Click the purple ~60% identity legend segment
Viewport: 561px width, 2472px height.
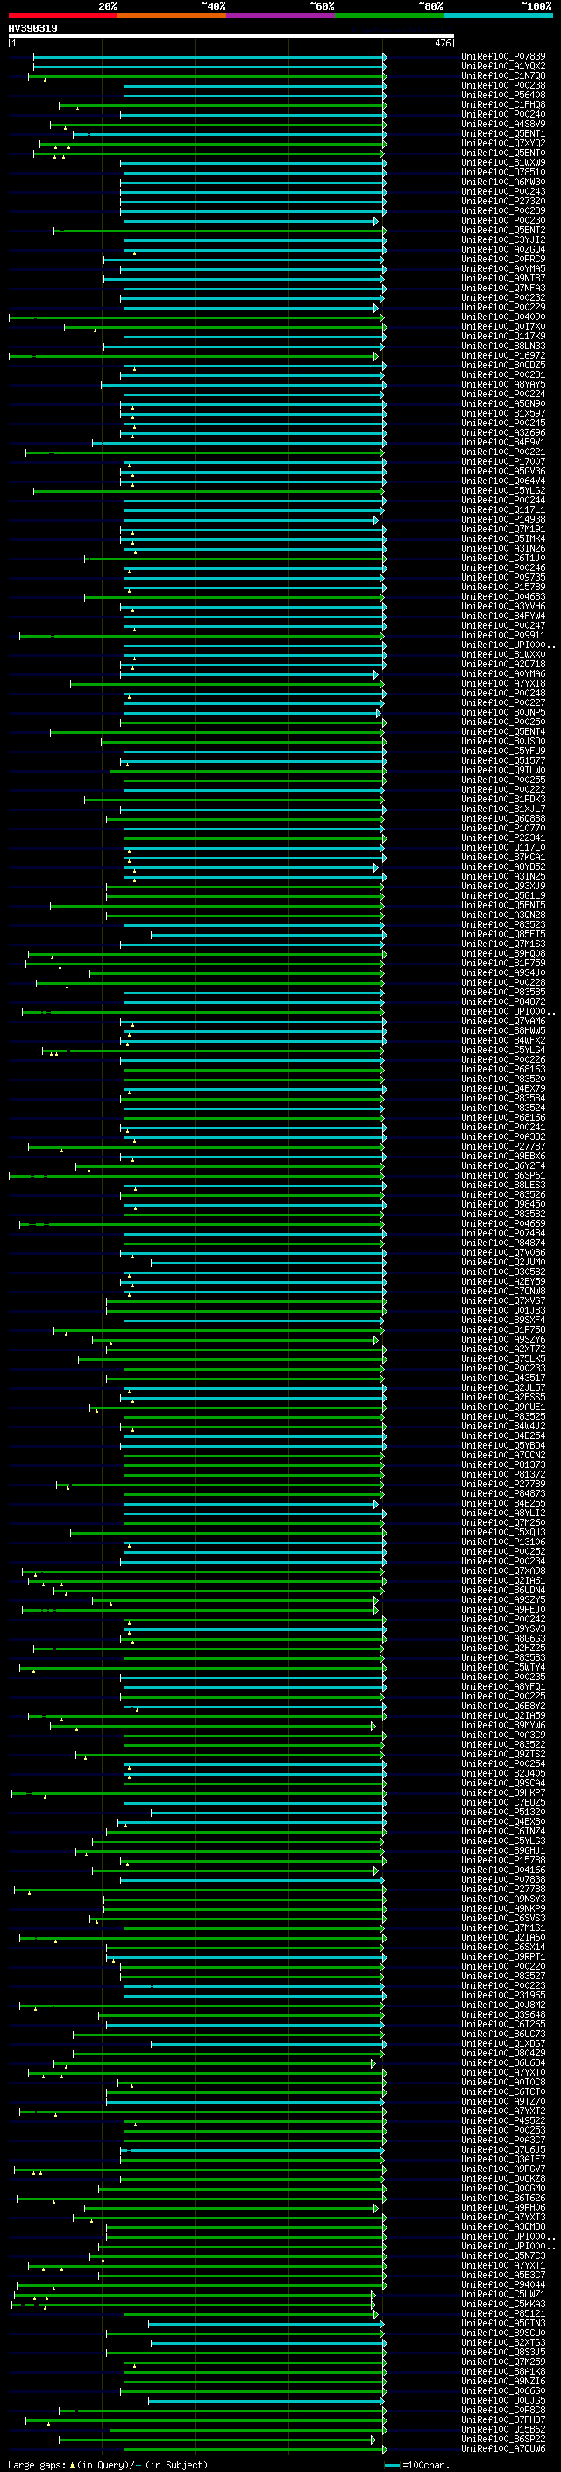(281, 16)
